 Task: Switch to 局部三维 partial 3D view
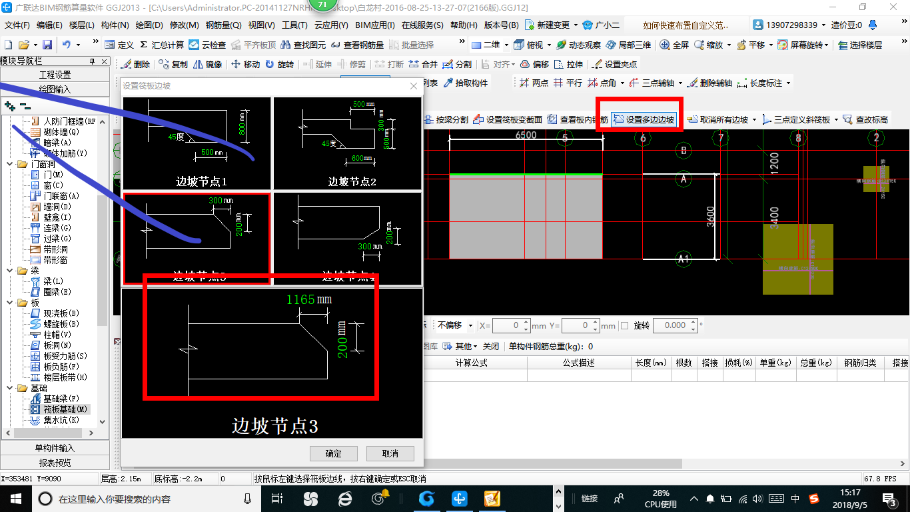click(x=628, y=45)
